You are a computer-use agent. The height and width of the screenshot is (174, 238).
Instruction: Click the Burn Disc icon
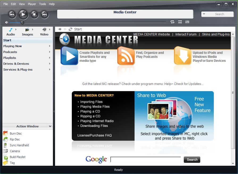click(5, 133)
